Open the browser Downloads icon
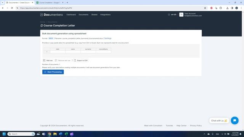The width and height of the screenshot is (244, 137). pyautogui.click(x=227, y=8)
